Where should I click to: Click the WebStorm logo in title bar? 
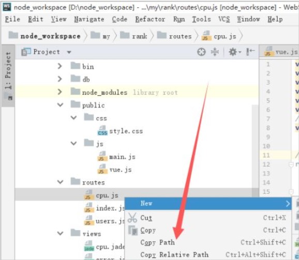(7, 7)
